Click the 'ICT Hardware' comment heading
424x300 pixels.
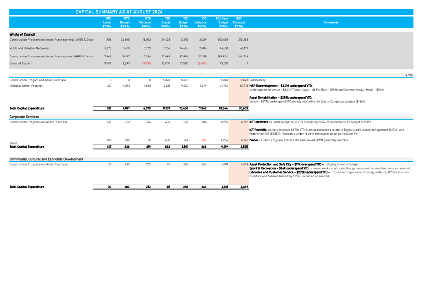[x=259, y=122]
